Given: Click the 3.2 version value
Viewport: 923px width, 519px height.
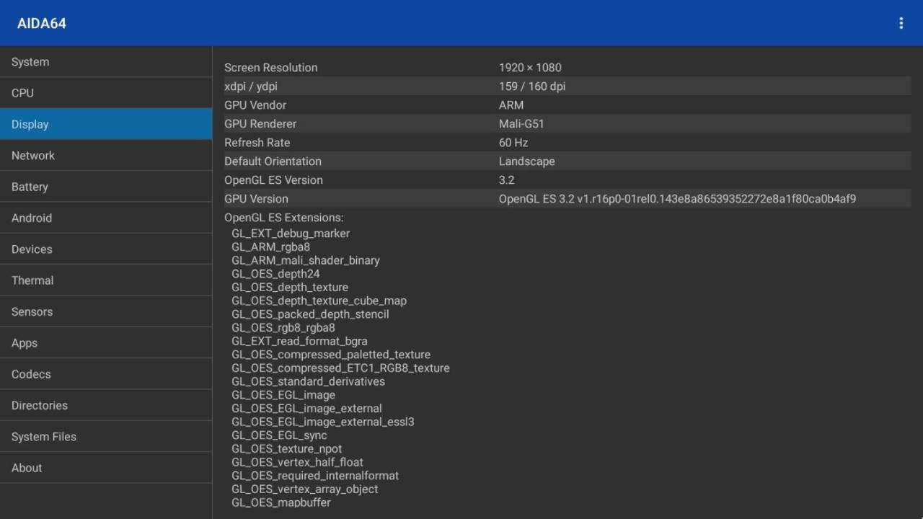Looking at the screenshot, I should coord(507,180).
